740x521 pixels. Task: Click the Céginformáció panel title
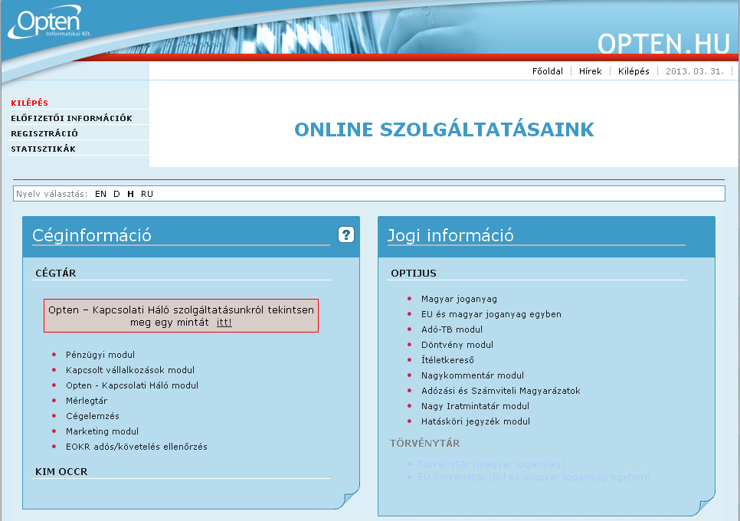pos(92,235)
